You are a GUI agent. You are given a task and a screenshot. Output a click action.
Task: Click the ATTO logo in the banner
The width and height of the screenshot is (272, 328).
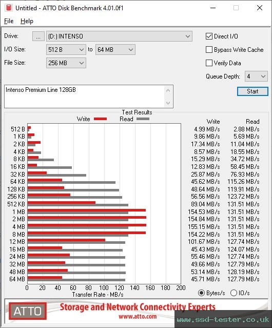point(28,311)
